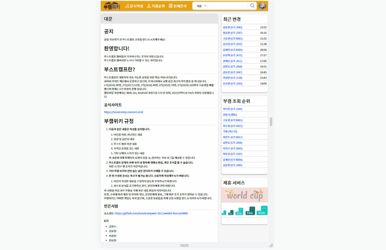386x250 pixels.
Task: Click the corner resize grip icon
Action: (271, 245)
